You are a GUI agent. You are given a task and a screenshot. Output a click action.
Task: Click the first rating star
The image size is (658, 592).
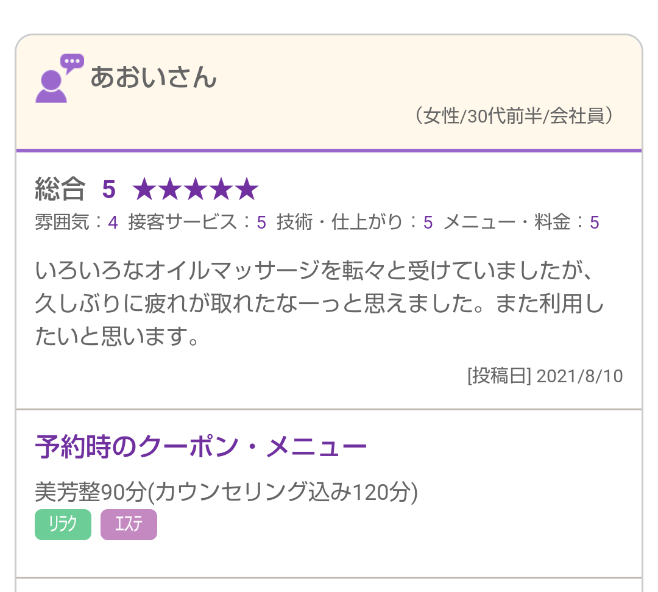[x=144, y=190]
